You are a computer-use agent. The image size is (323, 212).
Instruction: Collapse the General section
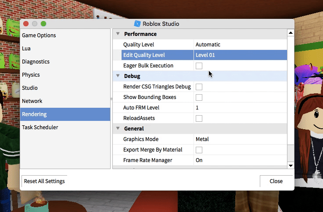[x=118, y=129]
